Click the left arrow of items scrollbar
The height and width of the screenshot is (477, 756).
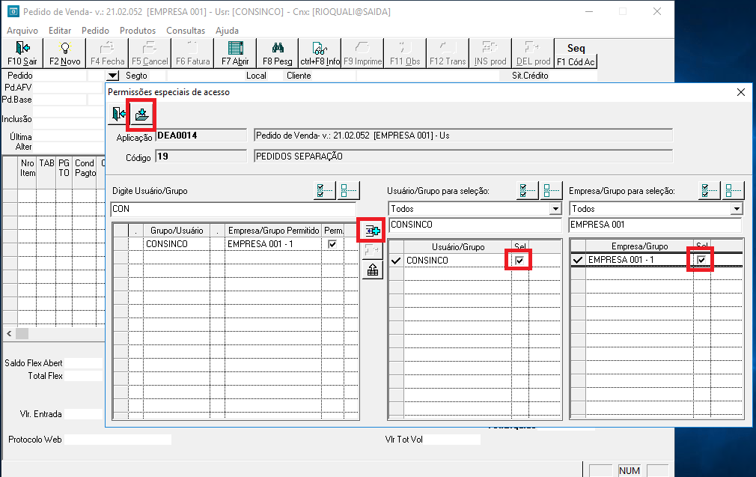tap(9, 333)
